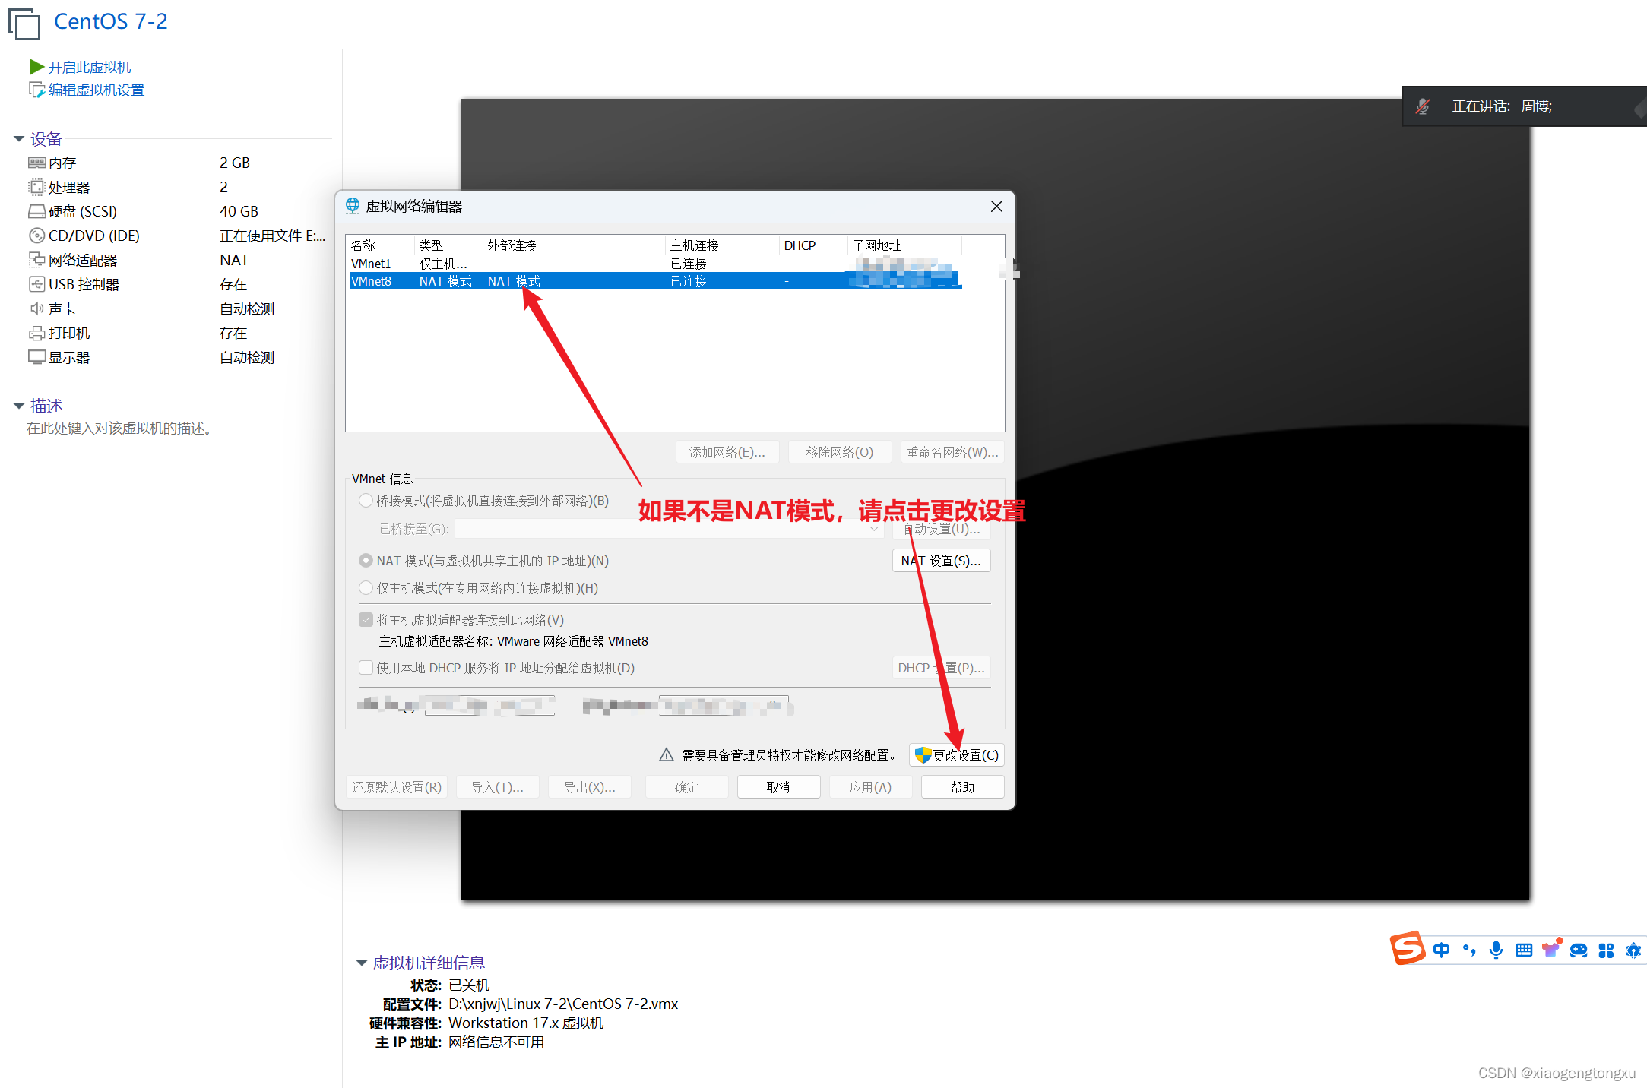
Task: Click the 外部连接 column header
Action: [574, 245]
